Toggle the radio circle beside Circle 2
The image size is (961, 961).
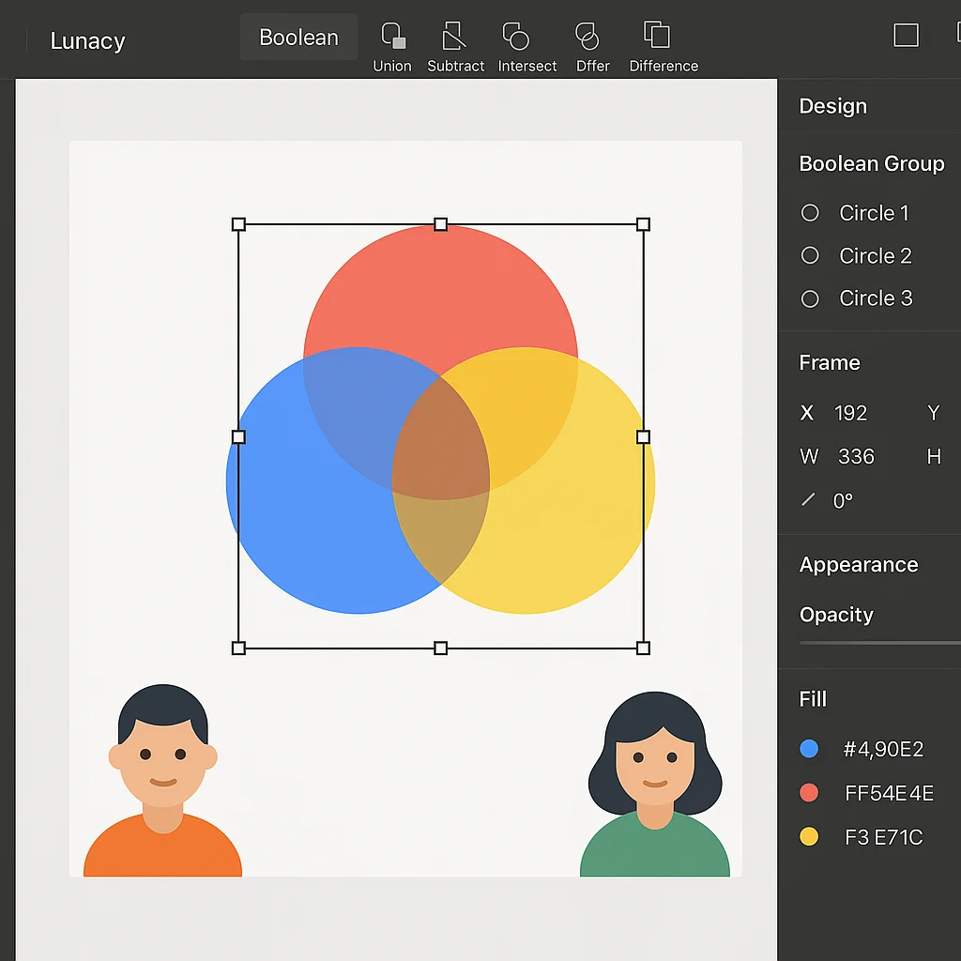pos(809,255)
